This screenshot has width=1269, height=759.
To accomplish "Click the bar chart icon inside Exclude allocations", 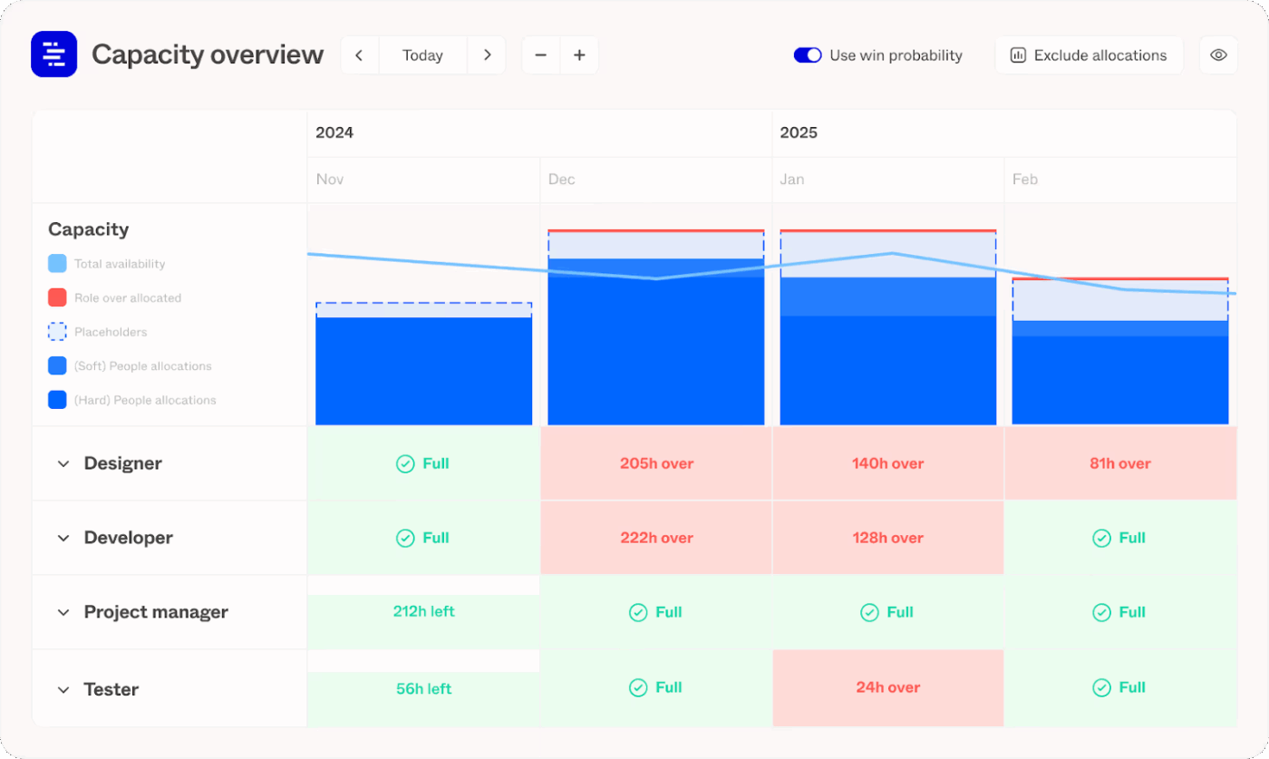I will tap(1017, 54).
